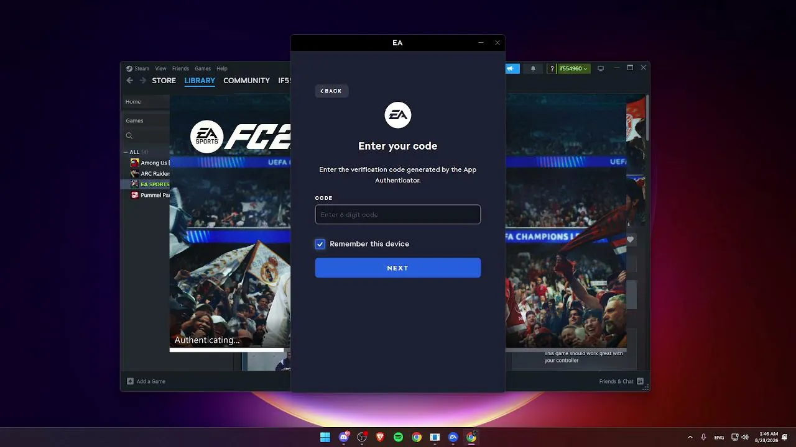Viewport: 796px width, 447px height.
Task: Click the Pummel Party game icon
Action: click(x=134, y=195)
